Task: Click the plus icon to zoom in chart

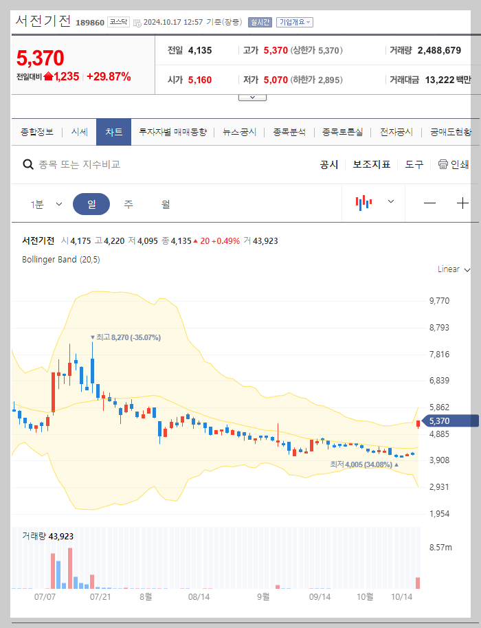Action: point(465,203)
